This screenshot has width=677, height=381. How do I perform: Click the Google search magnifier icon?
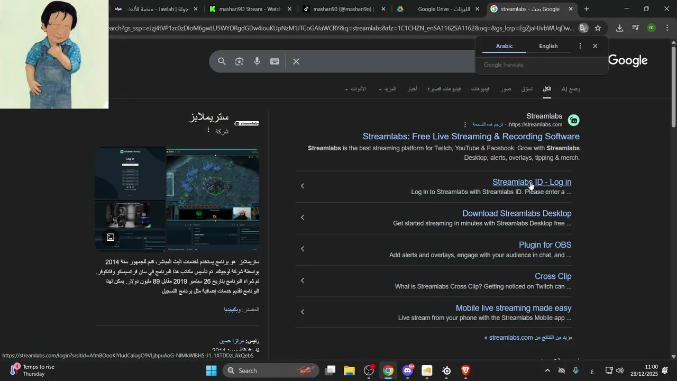point(222,61)
